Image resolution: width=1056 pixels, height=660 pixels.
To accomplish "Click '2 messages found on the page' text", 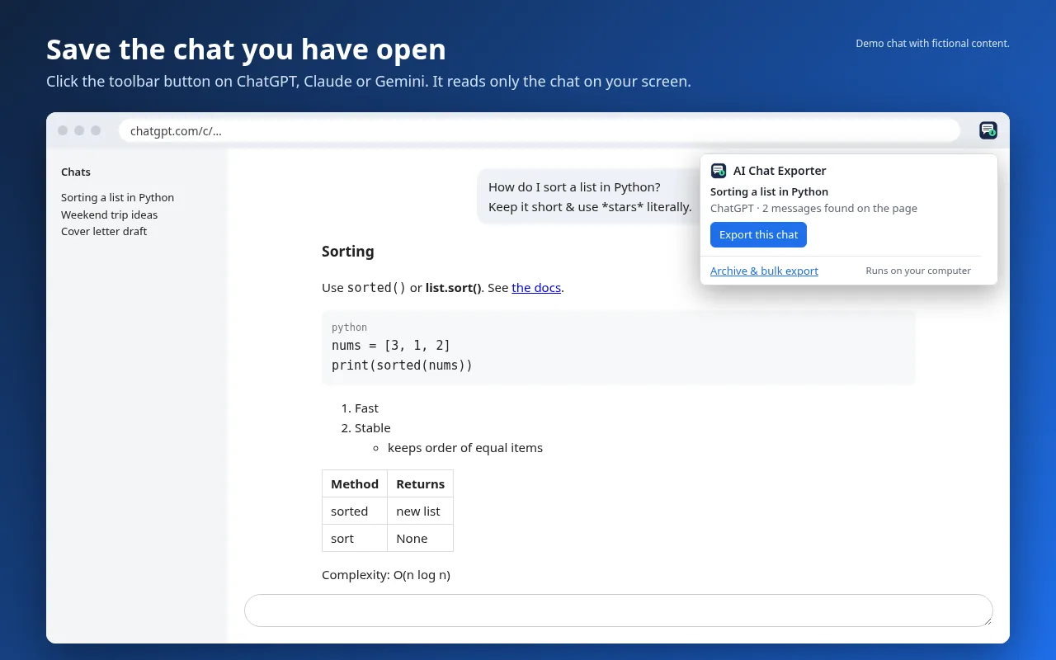I will pyautogui.click(x=840, y=209).
